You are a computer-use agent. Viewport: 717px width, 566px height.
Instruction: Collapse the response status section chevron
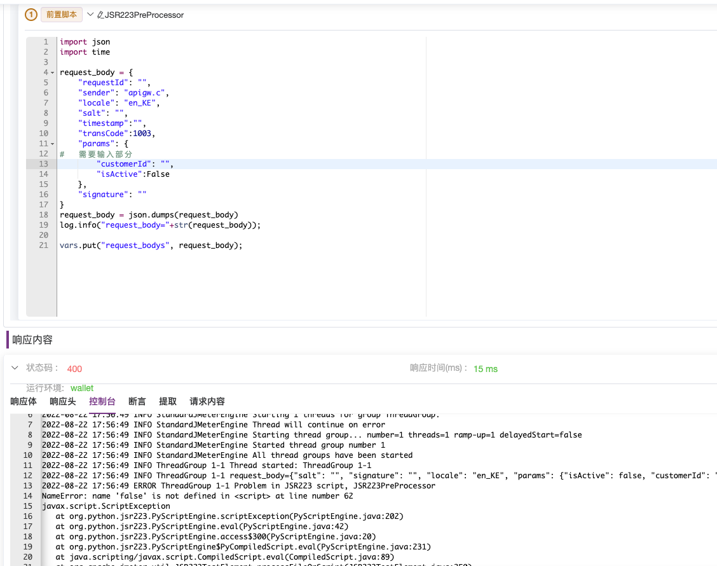(15, 368)
